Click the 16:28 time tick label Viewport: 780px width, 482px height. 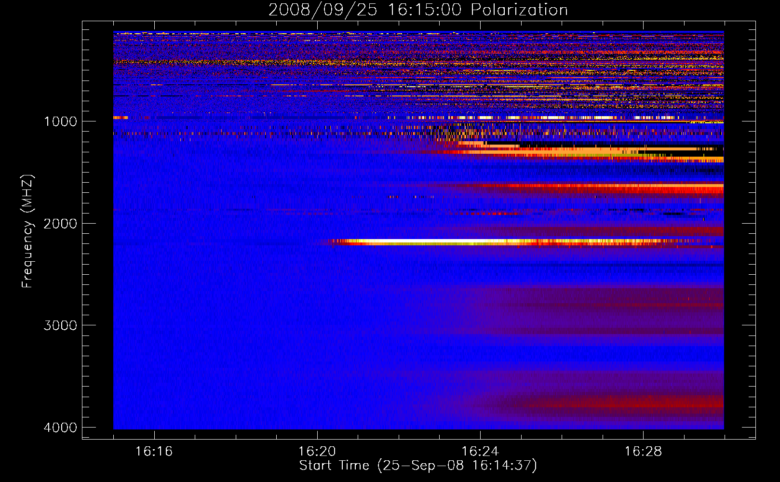tap(643, 451)
